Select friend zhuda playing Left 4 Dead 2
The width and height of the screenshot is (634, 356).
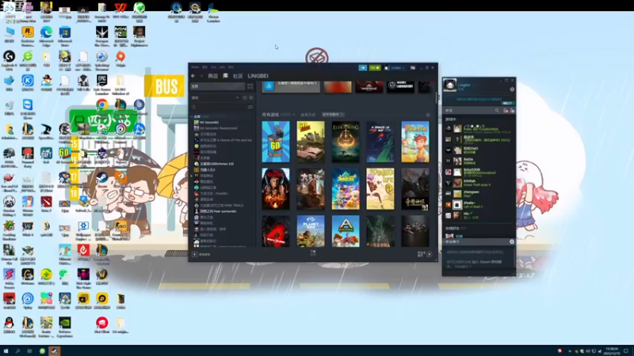[479, 205]
